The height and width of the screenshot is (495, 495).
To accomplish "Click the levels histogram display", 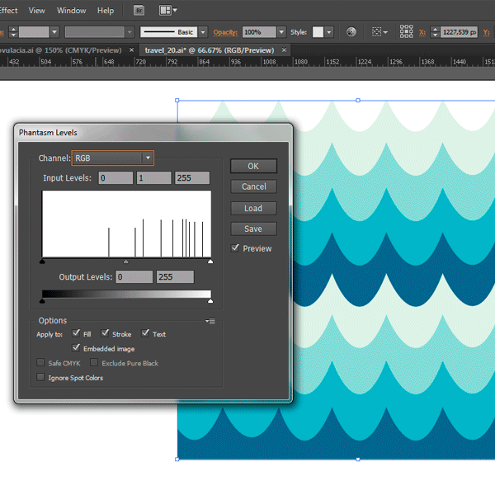I will (126, 224).
